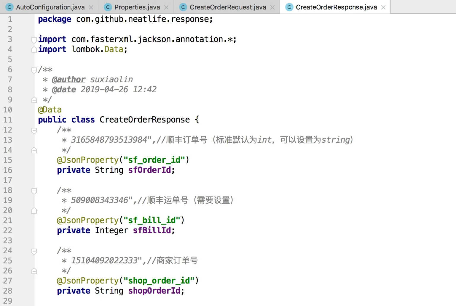The height and width of the screenshot is (306, 456).
Task: Click the shopOrderId field name
Action: 154,291
